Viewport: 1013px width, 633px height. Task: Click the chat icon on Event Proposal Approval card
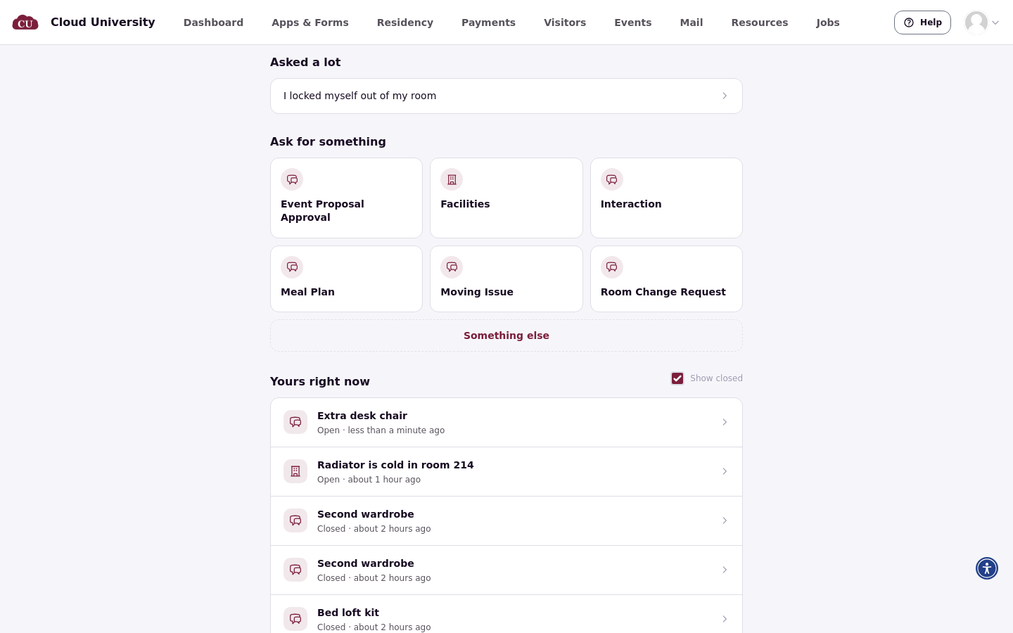click(x=292, y=179)
